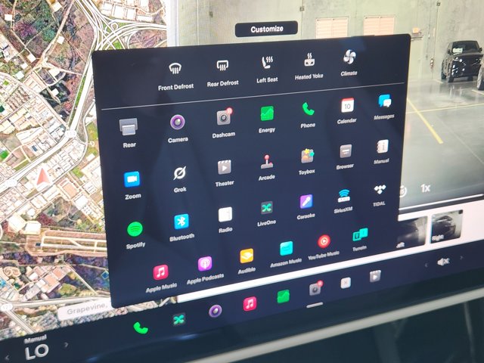This screenshot has height=363, width=484.
Task: Tap the Energy icon in the dock
Action: click(x=283, y=296)
